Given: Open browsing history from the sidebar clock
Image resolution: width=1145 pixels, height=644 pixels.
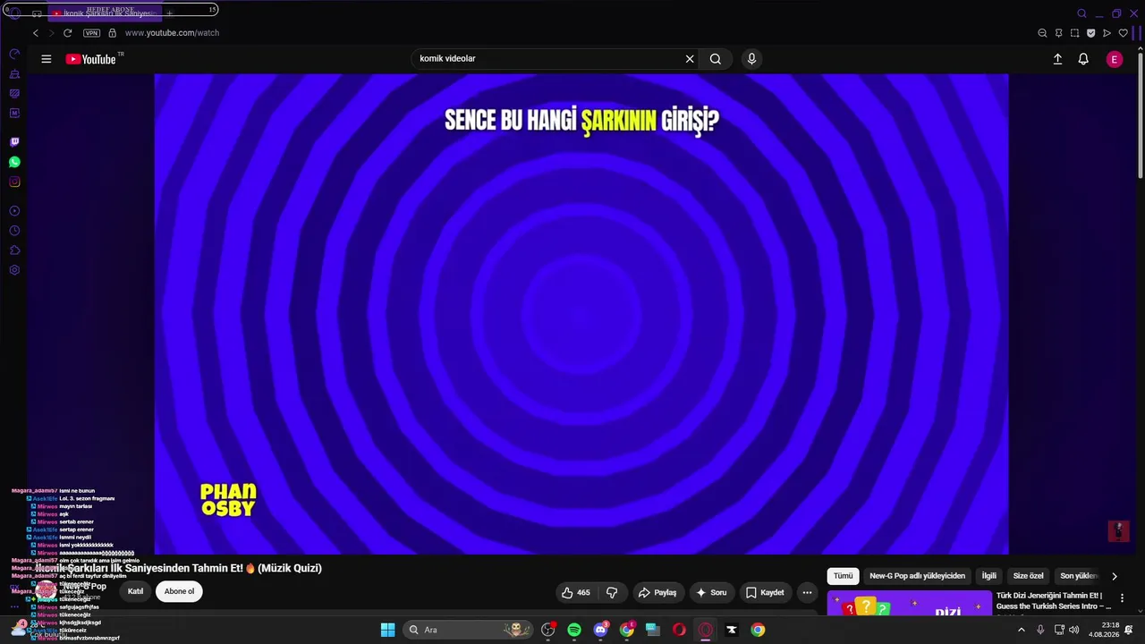Looking at the screenshot, I should point(14,231).
